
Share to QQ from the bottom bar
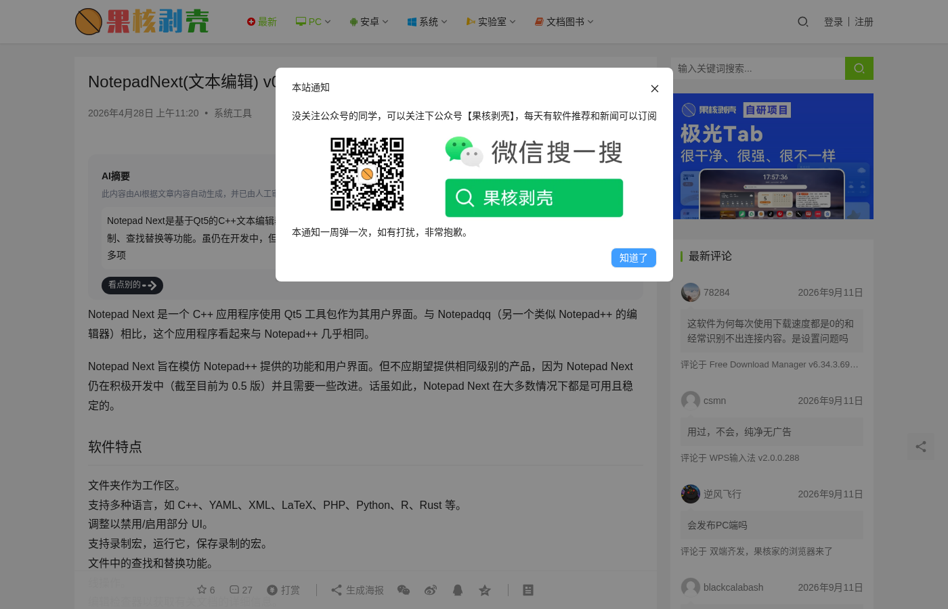coord(458,590)
